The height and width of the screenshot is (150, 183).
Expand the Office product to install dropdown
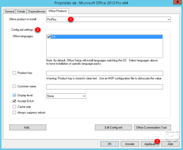tap(108, 19)
